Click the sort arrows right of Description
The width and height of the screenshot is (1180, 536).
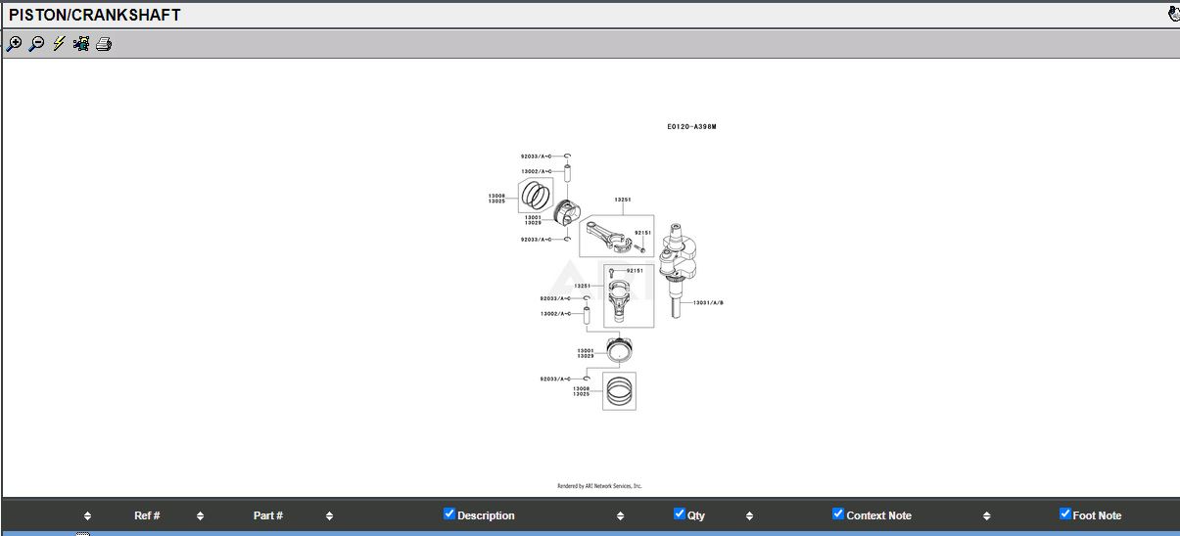[620, 516]
